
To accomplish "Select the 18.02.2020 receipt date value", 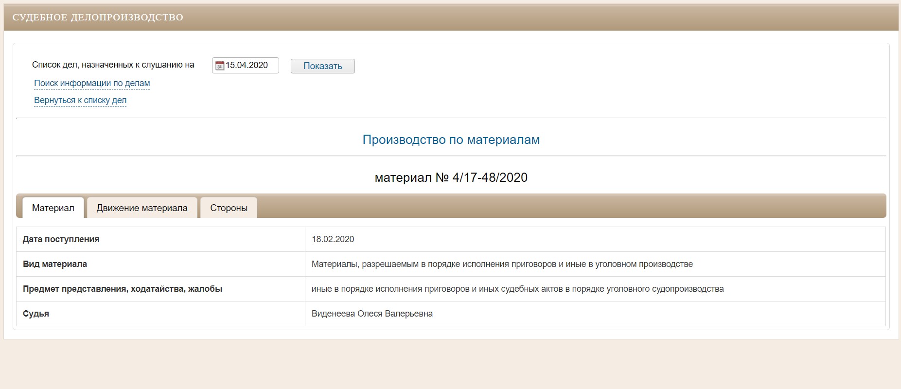I will coord(333,239).
